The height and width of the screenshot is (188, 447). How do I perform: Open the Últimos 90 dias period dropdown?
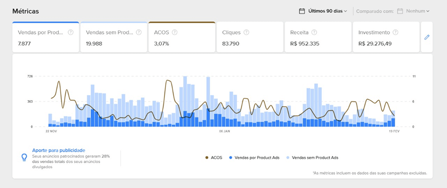tap(327, 11)
